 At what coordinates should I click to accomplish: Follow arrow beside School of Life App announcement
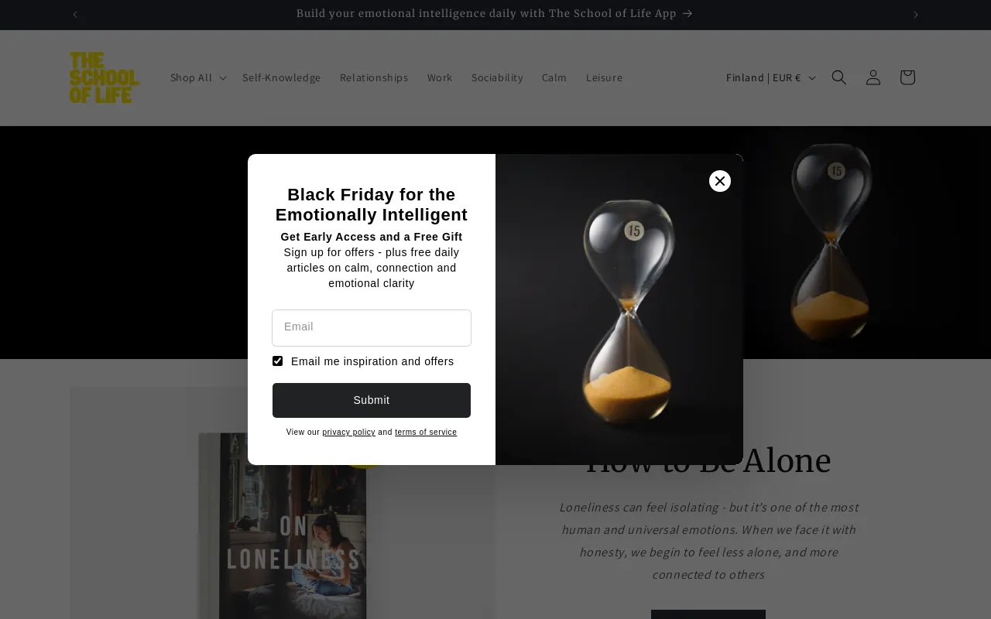tap(688, 13)
